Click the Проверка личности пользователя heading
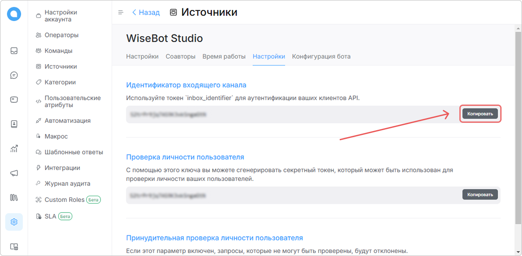The width and height of the screenshot is (522, 256). point(185,157)
